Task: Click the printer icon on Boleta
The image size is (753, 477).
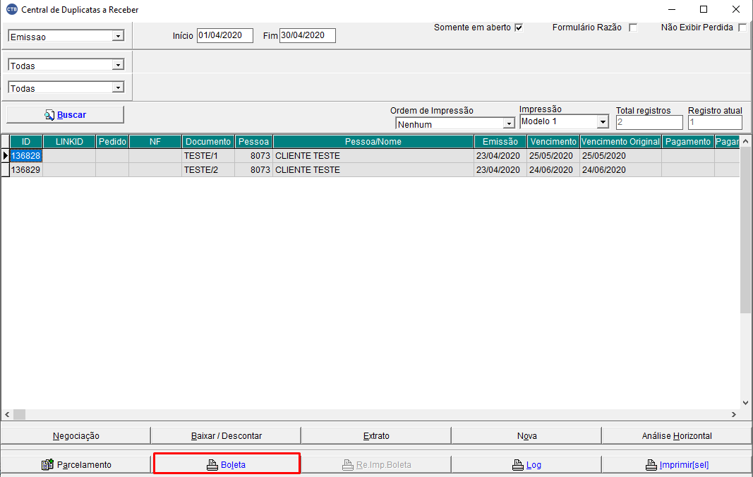Action: click(212, 465)
